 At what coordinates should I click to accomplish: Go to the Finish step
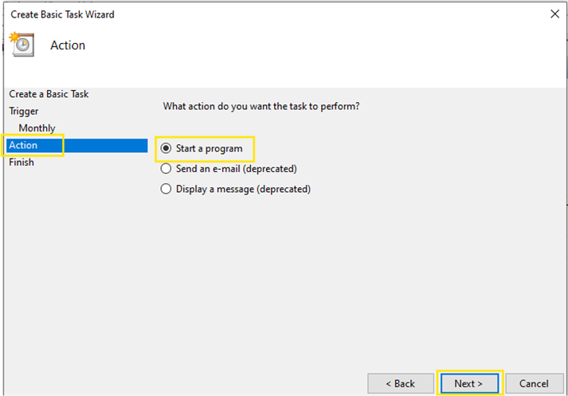tap(22, 163)
